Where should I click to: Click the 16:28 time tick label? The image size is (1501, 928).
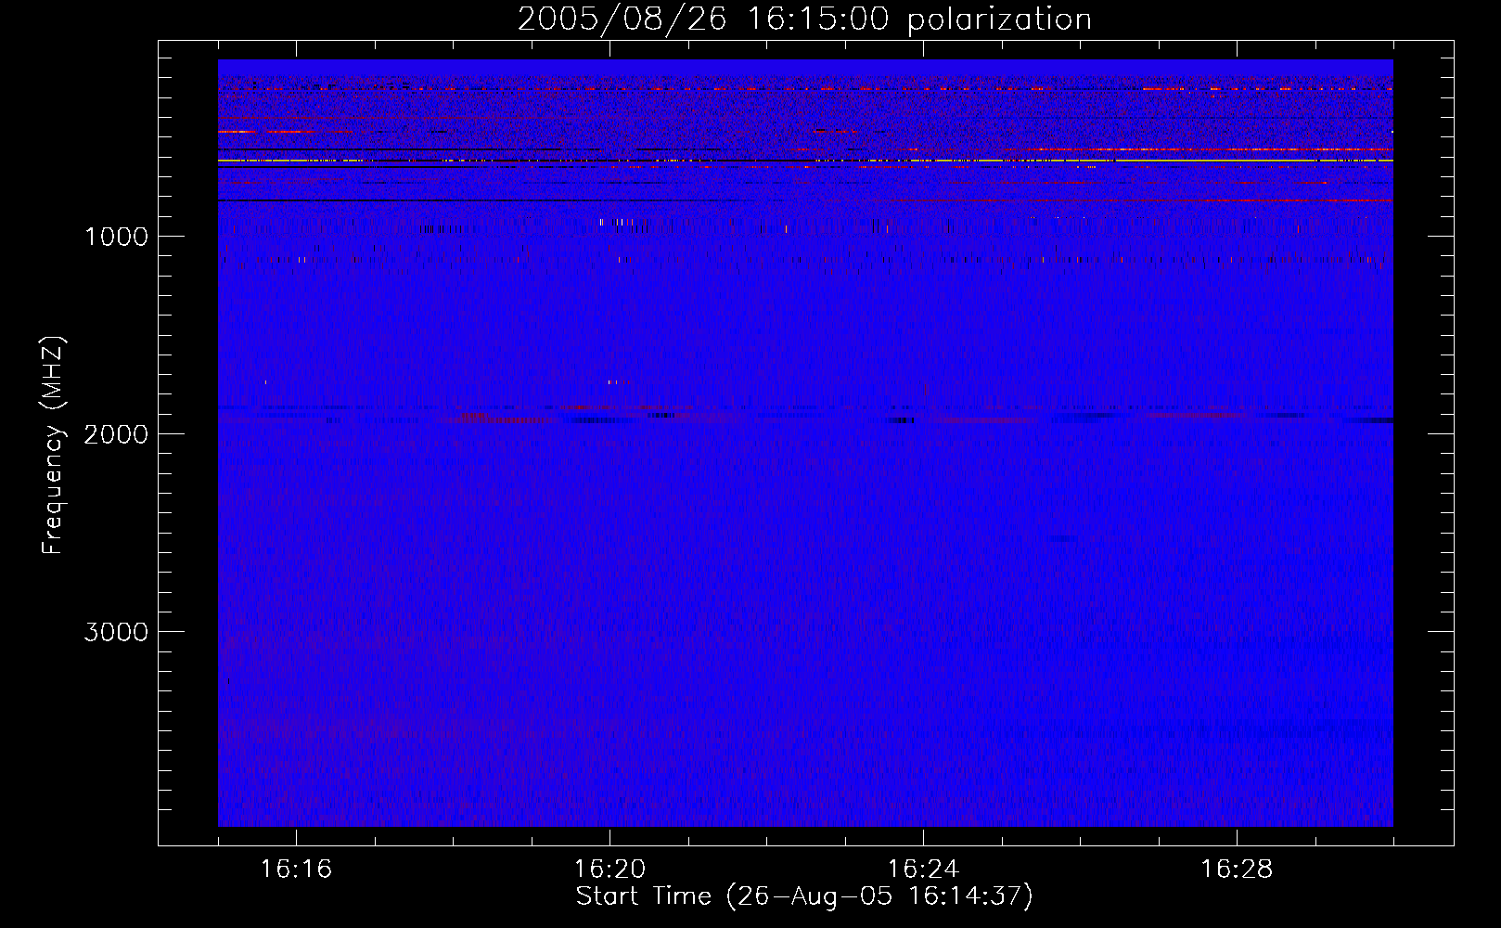(x=1237, y=870)
